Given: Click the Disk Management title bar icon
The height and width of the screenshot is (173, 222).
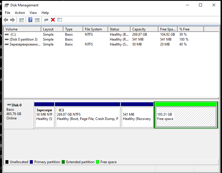Looking at the screenshot, I should (6, 5).
